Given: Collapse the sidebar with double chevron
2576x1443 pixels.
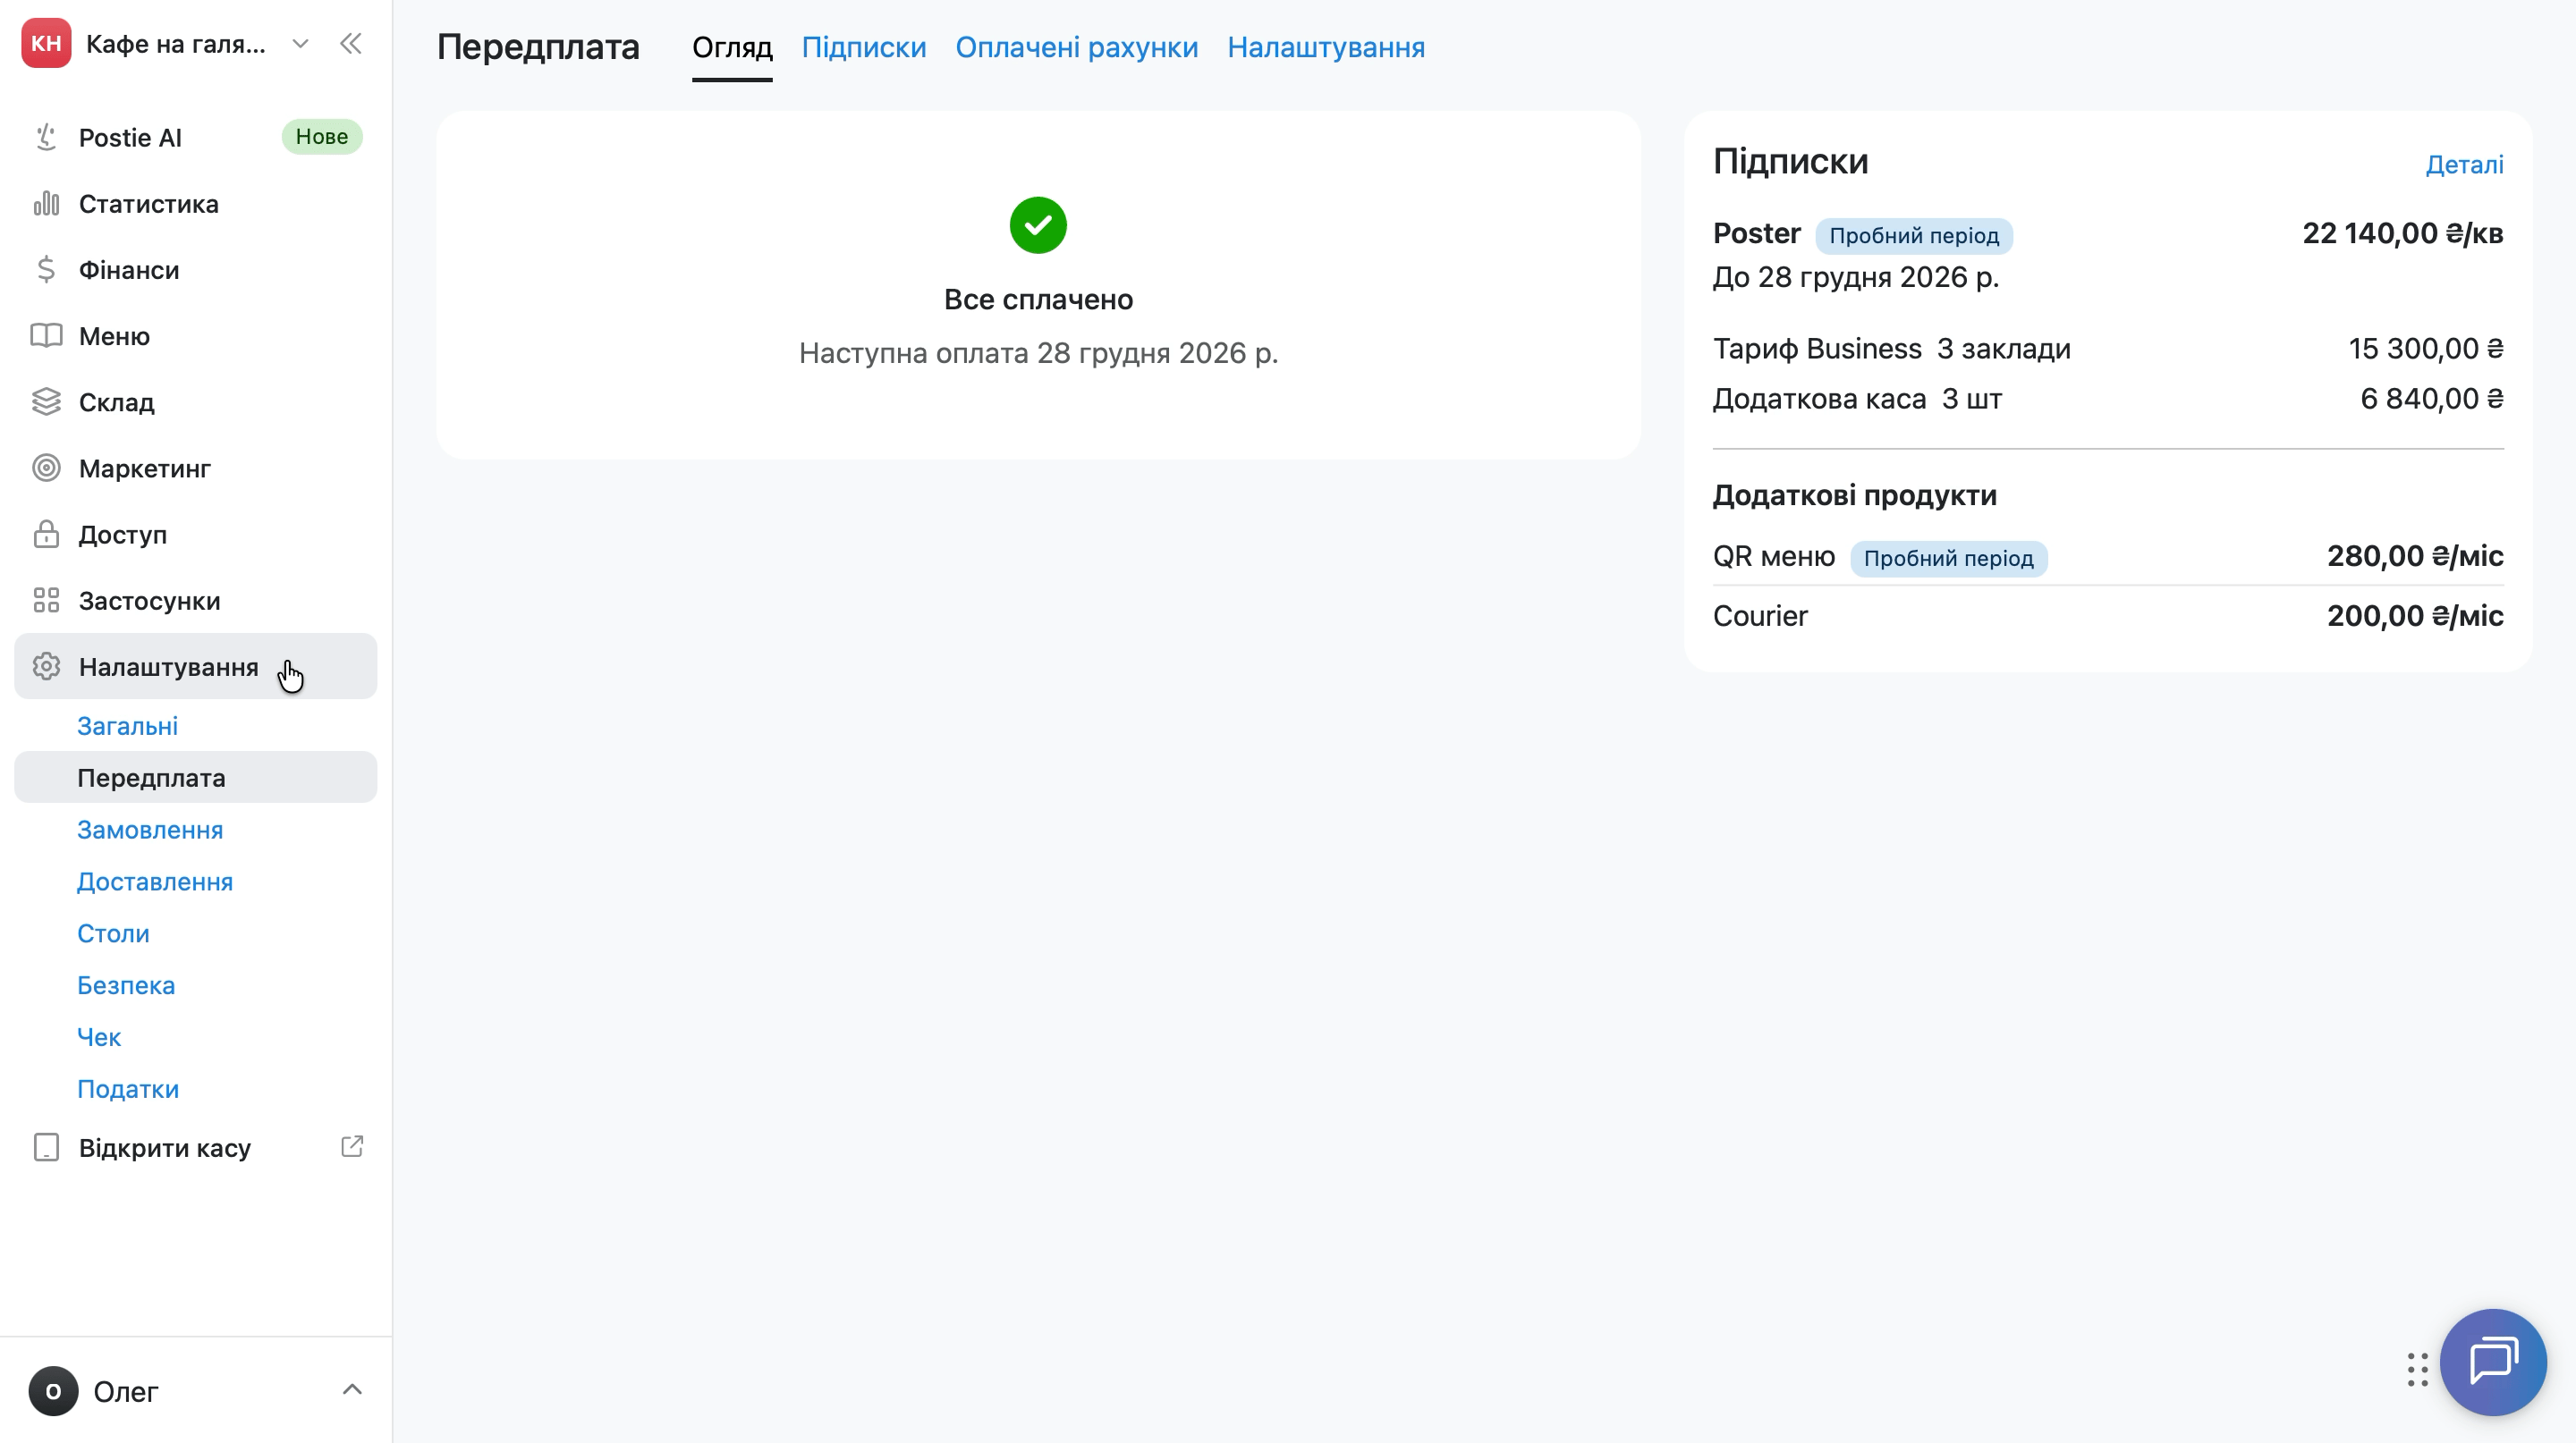Looking at the screenshot, I should [351, 43].
